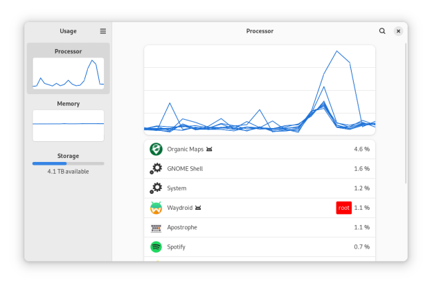Click the GNOME Shell gear icon
432x288 pixels.
pyautogui.click(x=156, y=168)
